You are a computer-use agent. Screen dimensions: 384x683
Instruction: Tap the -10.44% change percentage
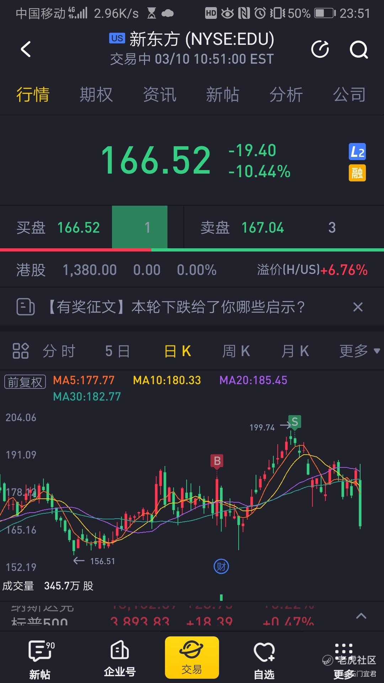point(259,171)
